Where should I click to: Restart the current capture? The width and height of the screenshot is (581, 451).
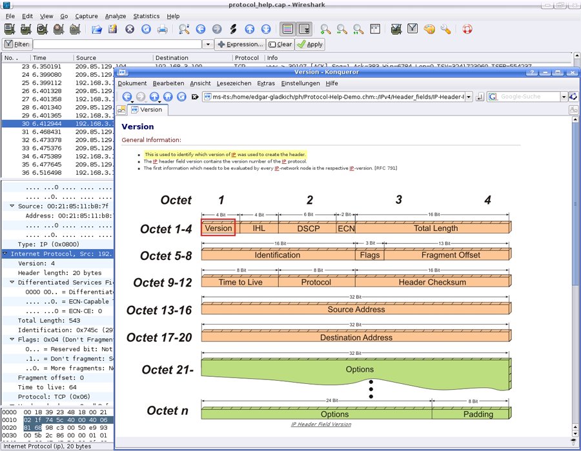(75, 29)
